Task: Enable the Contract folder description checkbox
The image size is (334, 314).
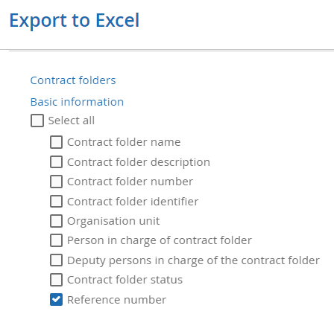Action: point(56,162)
